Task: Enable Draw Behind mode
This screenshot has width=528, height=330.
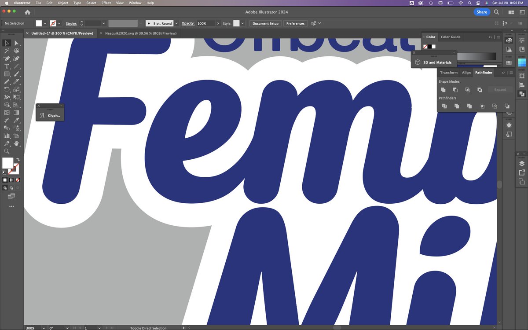Action: (x=11, y=187)
